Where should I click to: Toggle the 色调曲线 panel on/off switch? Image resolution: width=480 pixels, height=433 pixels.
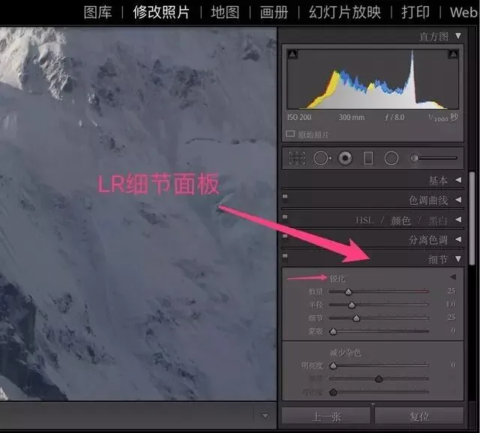coord(285,197)
